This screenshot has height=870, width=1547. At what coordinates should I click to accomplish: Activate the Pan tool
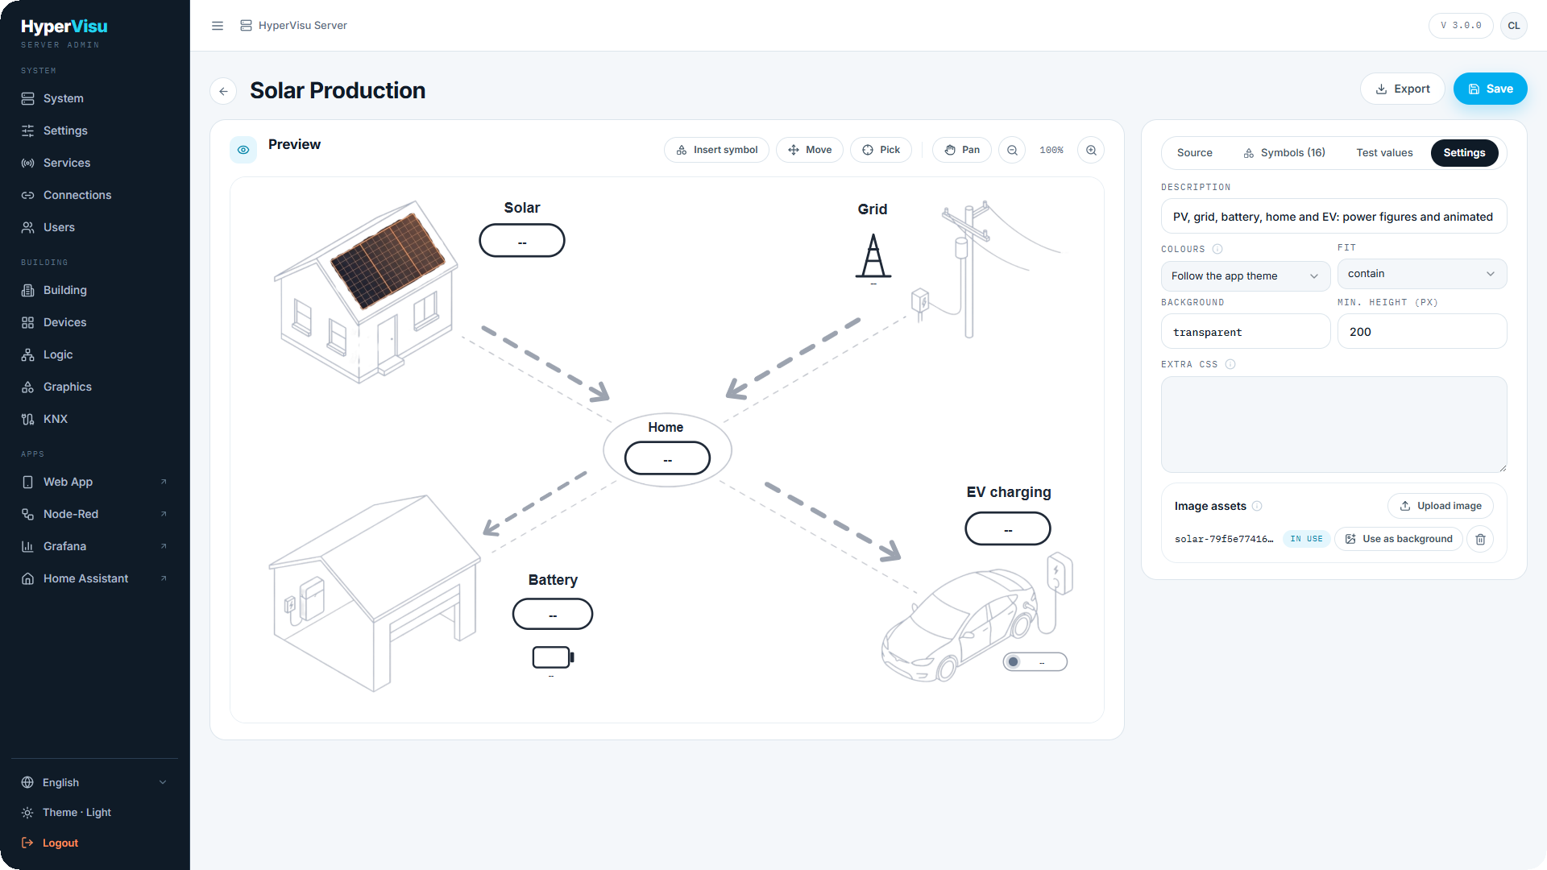click(962, 150)
